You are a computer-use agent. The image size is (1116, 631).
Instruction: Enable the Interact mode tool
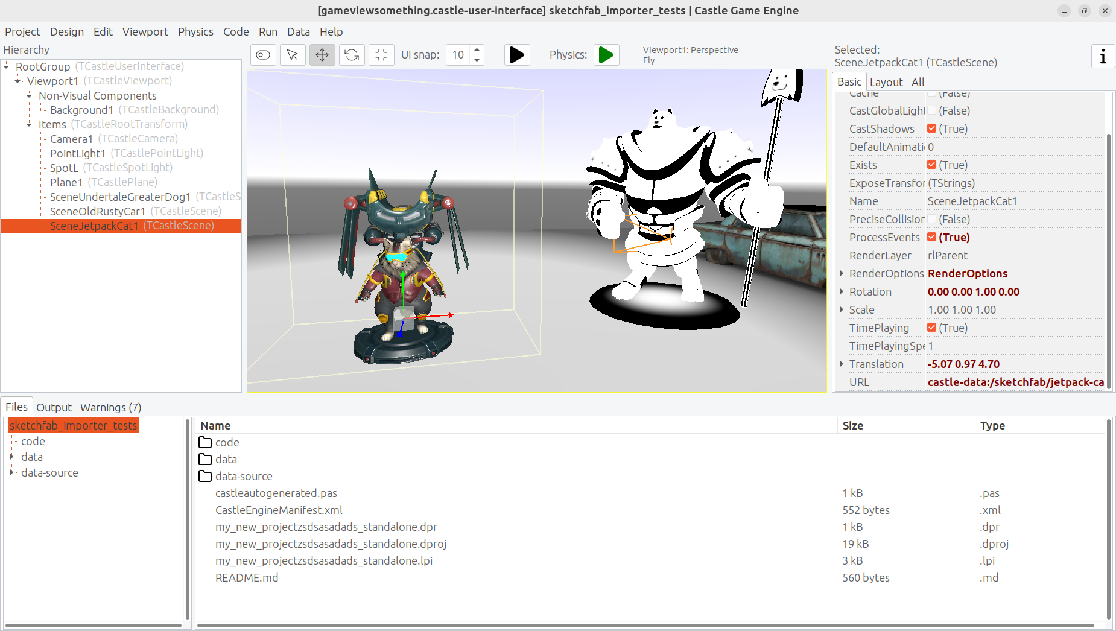click(x=263, y=55)
